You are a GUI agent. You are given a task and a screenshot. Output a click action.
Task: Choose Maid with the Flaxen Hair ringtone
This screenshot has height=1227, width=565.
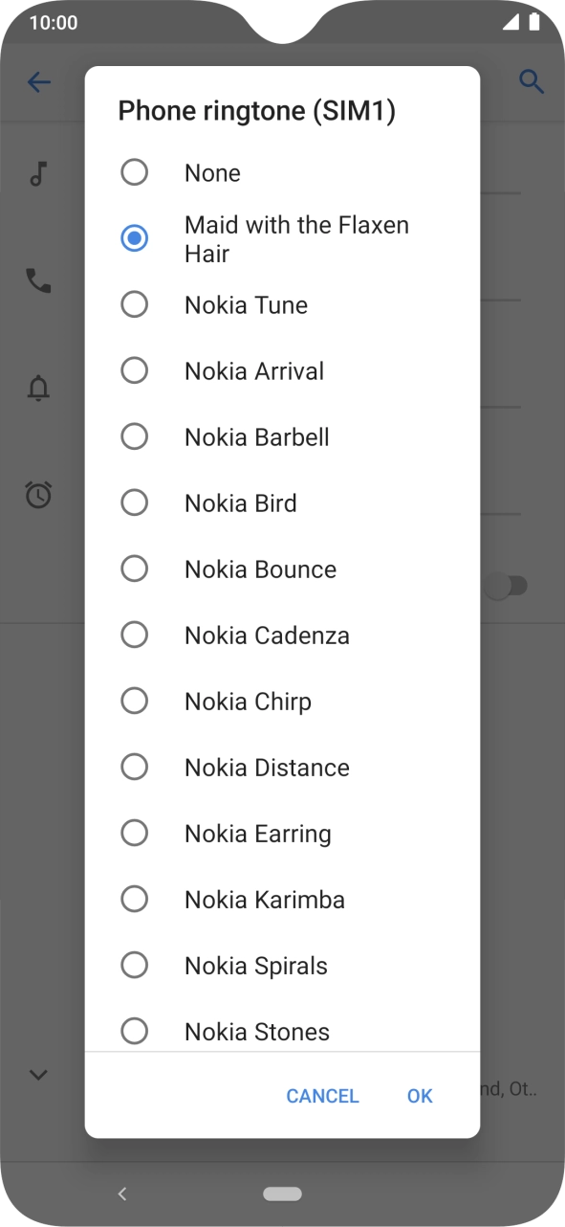pos(282,239)
